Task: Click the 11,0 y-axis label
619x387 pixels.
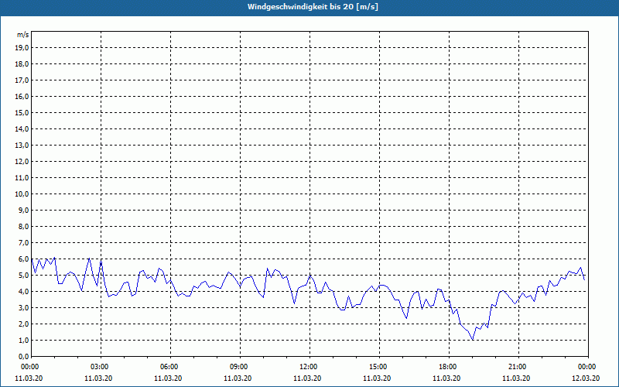Action: (x=22, y=178)
